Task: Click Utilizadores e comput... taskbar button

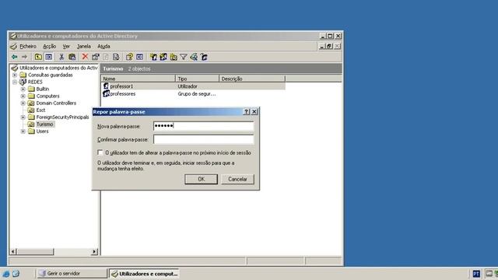Action: [x=145, y=273]
